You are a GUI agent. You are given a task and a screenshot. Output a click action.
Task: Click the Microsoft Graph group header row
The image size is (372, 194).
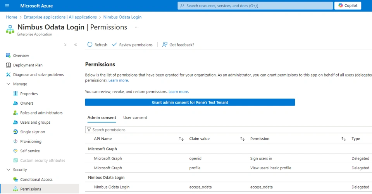pyautogui.click(x=229, y=149)
